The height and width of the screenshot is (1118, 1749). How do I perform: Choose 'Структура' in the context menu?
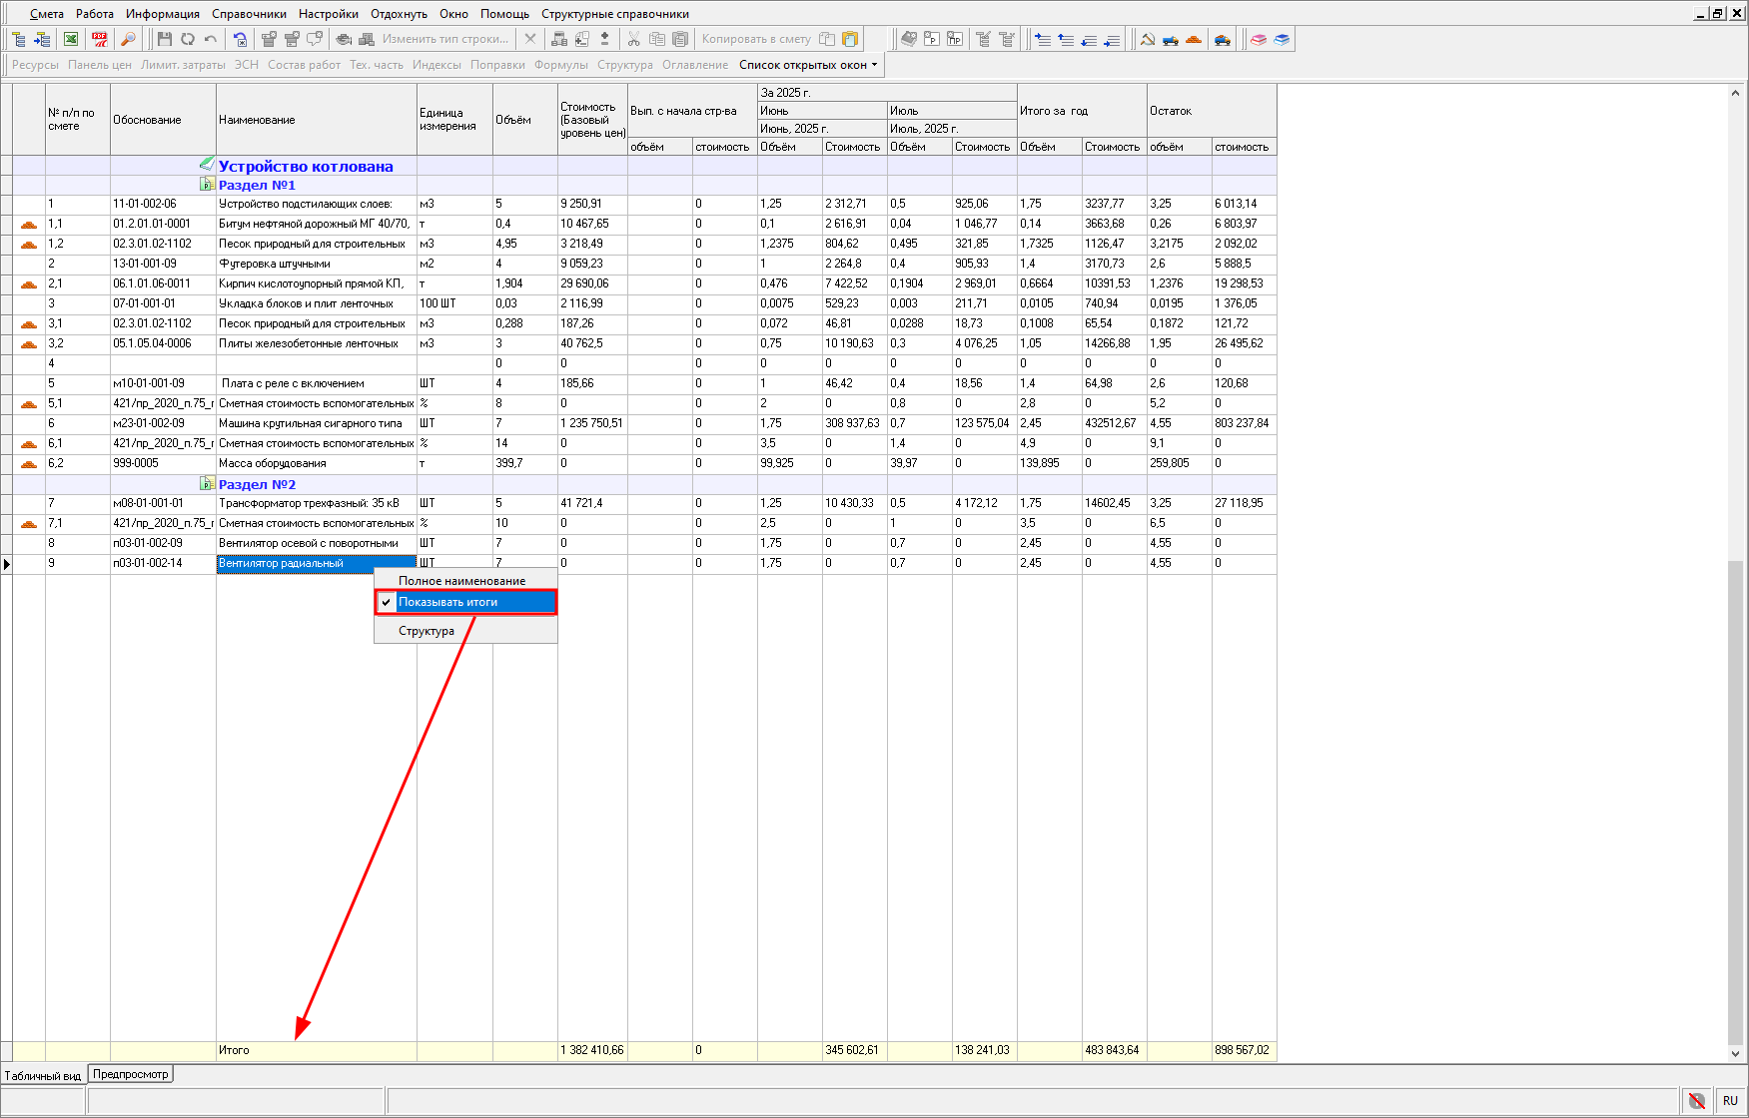point(427,631)
